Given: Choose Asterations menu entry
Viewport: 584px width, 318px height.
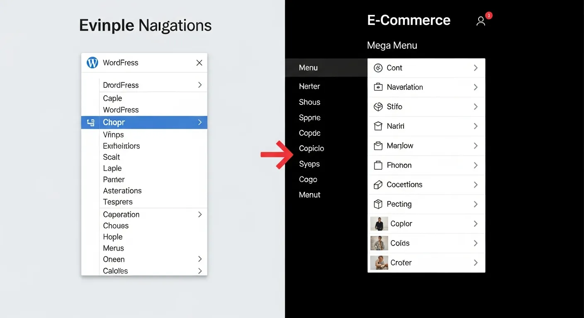Looking at the screenshot, I should (x=122, y=191).
